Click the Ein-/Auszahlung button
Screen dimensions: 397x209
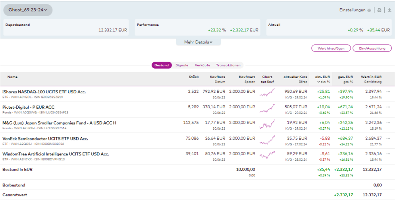[372, 48]
